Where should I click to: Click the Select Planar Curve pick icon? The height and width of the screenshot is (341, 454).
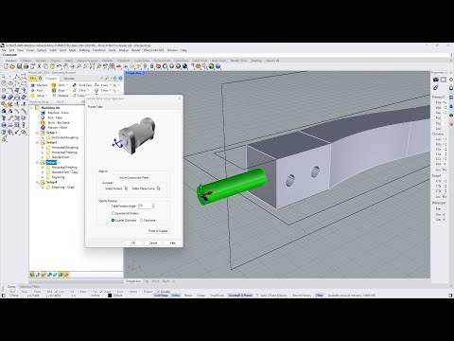(x=158, y=188)
